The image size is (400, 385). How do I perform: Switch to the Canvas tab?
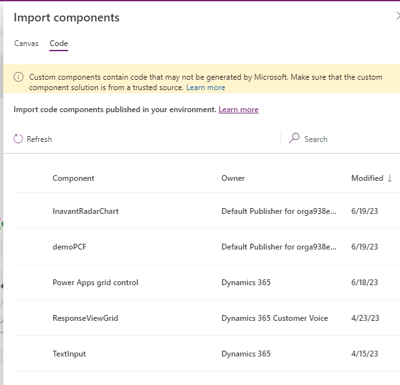coord(26,43)
